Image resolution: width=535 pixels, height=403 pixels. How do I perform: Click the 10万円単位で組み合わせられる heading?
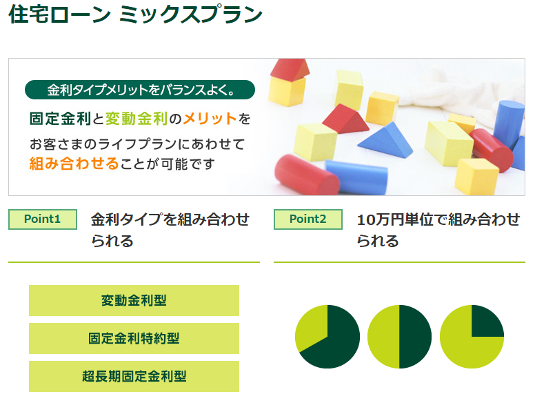point(438,230)
